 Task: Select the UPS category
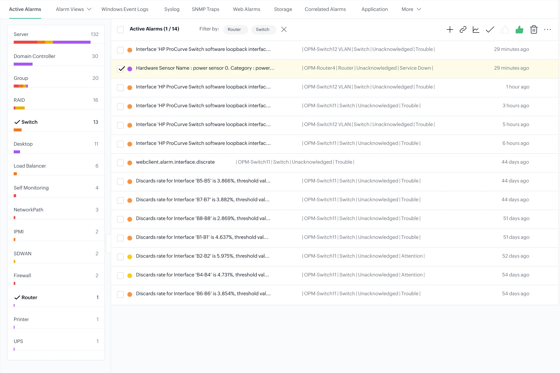tap(56, 341)
